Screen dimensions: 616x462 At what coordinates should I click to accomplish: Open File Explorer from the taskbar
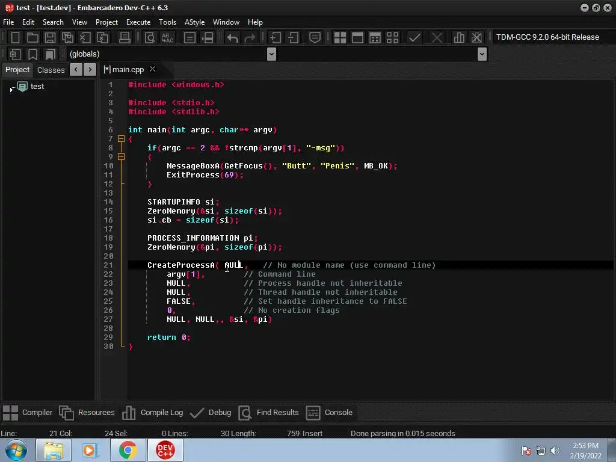point(54,450)
